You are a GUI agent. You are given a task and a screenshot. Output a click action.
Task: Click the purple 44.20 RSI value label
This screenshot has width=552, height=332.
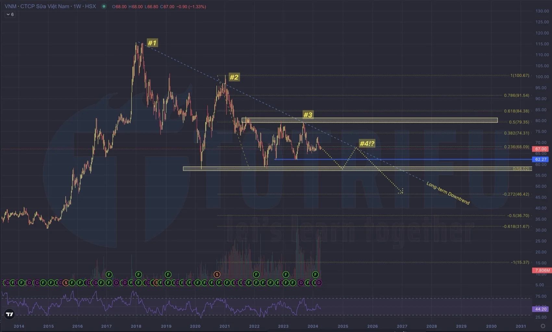[x=541, y=309]
